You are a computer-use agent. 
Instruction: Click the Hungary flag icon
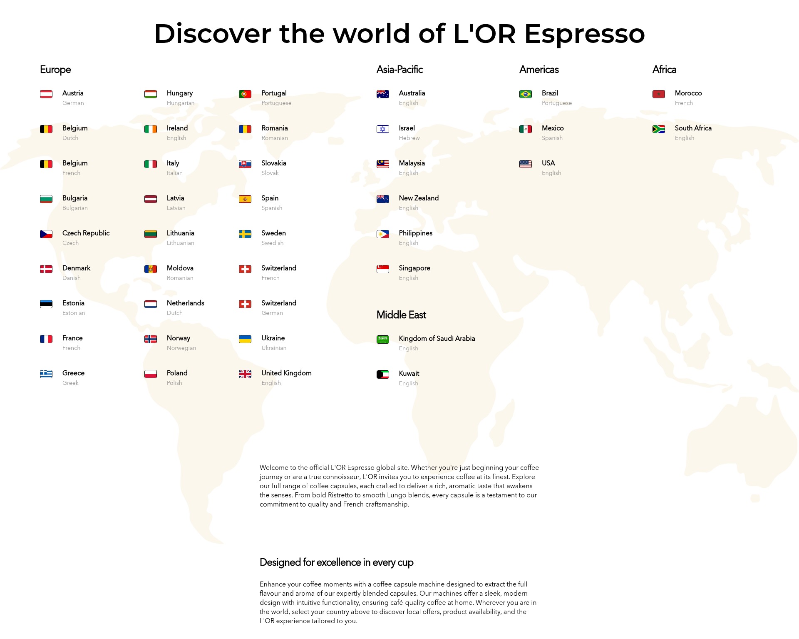click(151, 94)
